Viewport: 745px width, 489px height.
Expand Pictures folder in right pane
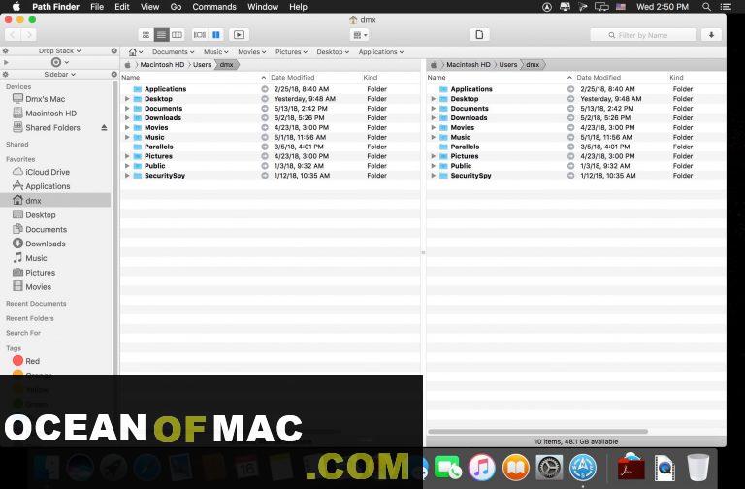(433, 156)
